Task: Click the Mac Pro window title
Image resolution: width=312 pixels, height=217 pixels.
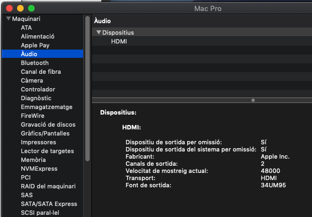Action: click(208, 9)
